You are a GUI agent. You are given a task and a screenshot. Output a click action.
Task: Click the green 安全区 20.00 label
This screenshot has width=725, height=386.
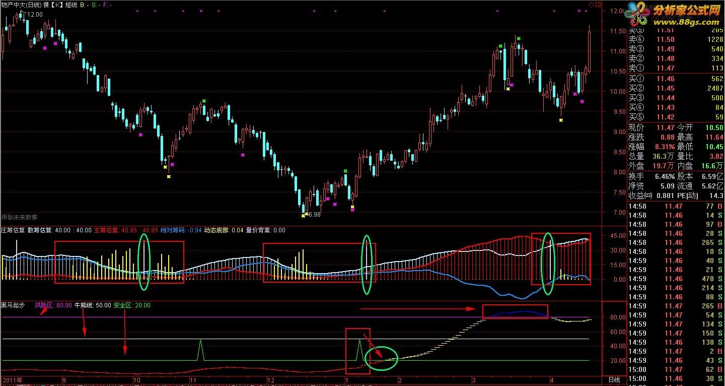[132, 305]
